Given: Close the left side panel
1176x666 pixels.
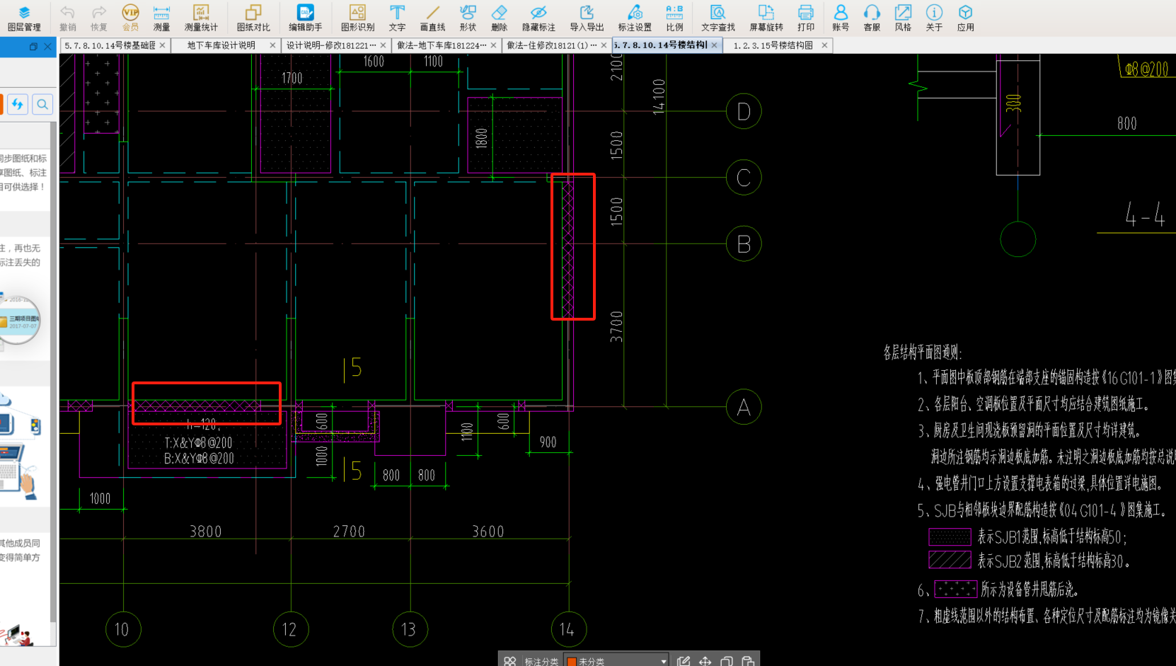Looking at the screenshot, I should point(47,47).
